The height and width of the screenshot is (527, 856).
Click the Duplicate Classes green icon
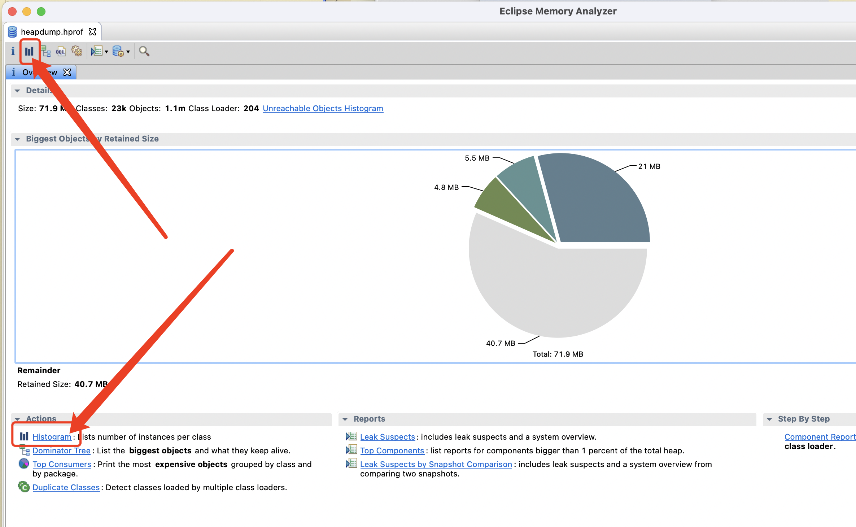pos(24,487)
